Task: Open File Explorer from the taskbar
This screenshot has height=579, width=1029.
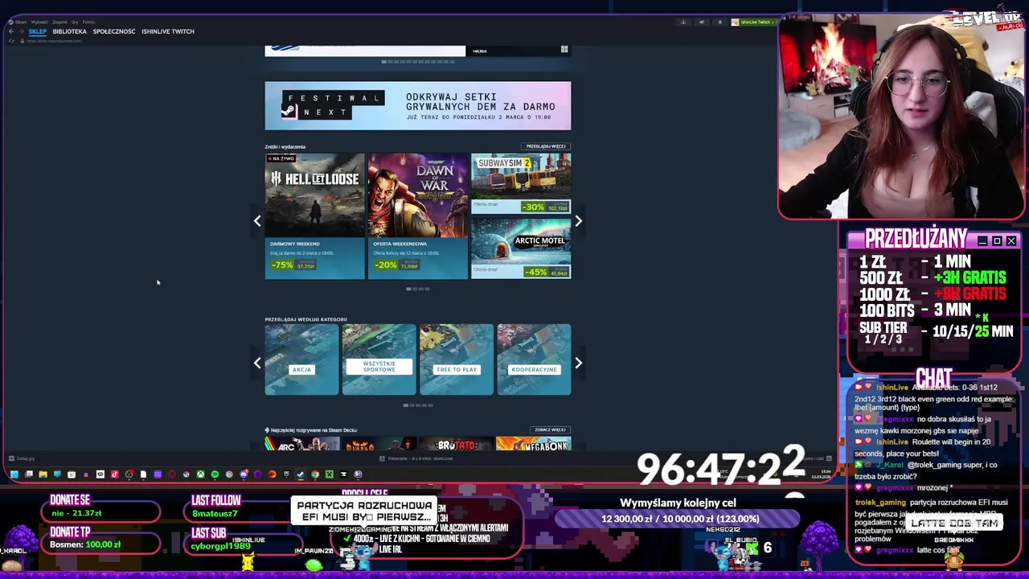Action: pyautogui.click(x=43, y=474)
